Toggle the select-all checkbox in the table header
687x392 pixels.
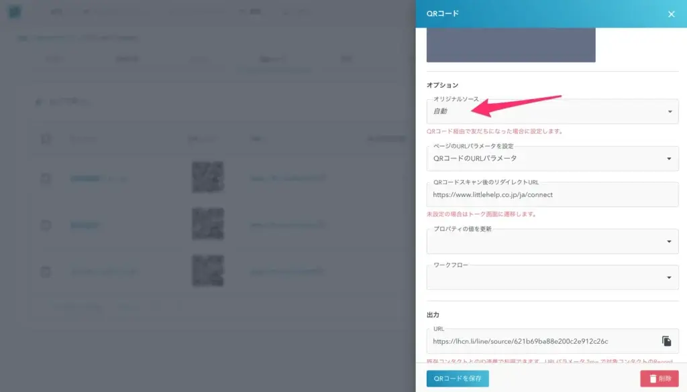[46, 139]
